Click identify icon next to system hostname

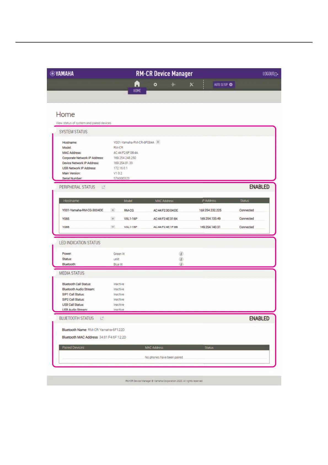(x=158, y=142)
